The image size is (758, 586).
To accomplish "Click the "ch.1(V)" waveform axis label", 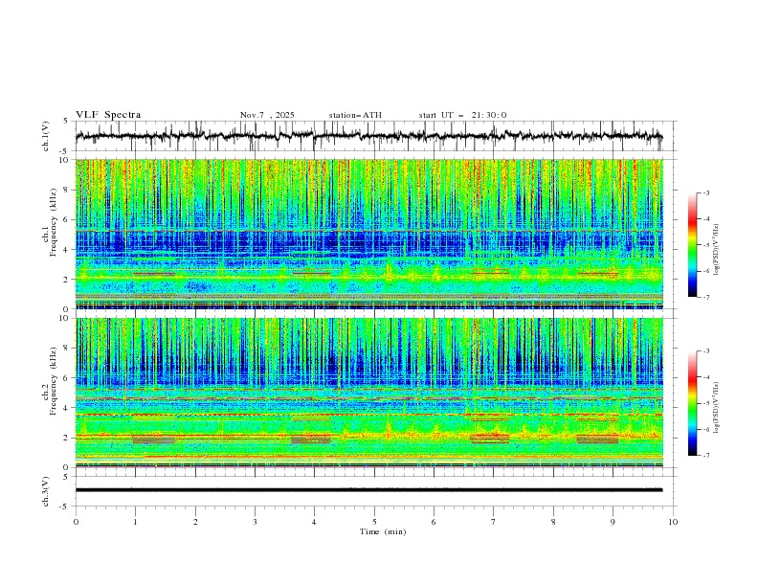I will (x=46, y=136).
